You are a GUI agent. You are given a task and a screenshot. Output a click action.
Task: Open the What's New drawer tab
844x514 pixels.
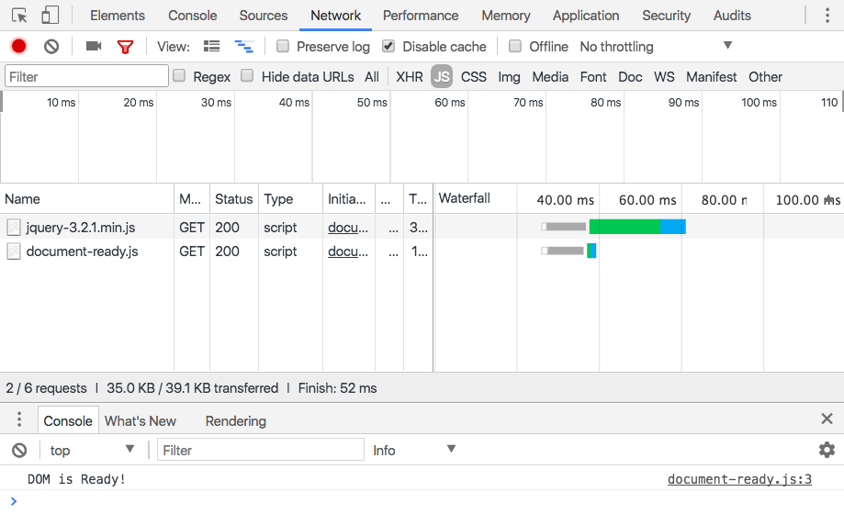click(140, 421)
